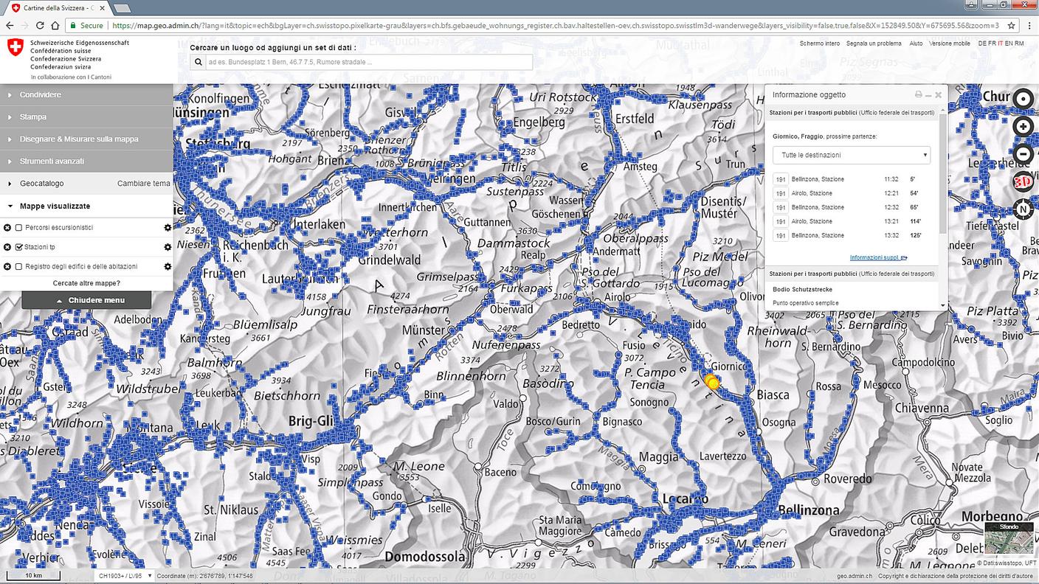Minimize the Informazione oggetto panel
The width and height of the screenshot is (1039, 584).
[x=928, y=94]
